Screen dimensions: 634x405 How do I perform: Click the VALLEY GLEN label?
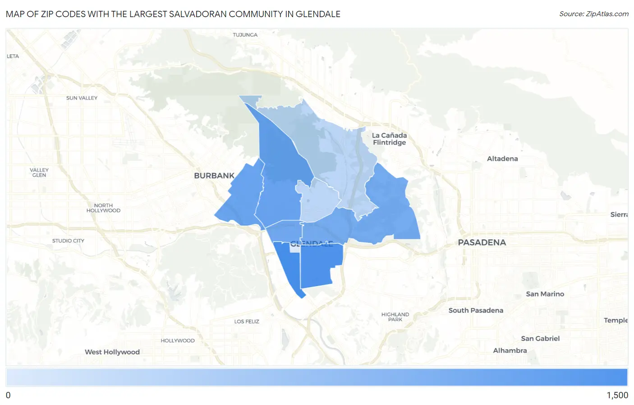39,173
